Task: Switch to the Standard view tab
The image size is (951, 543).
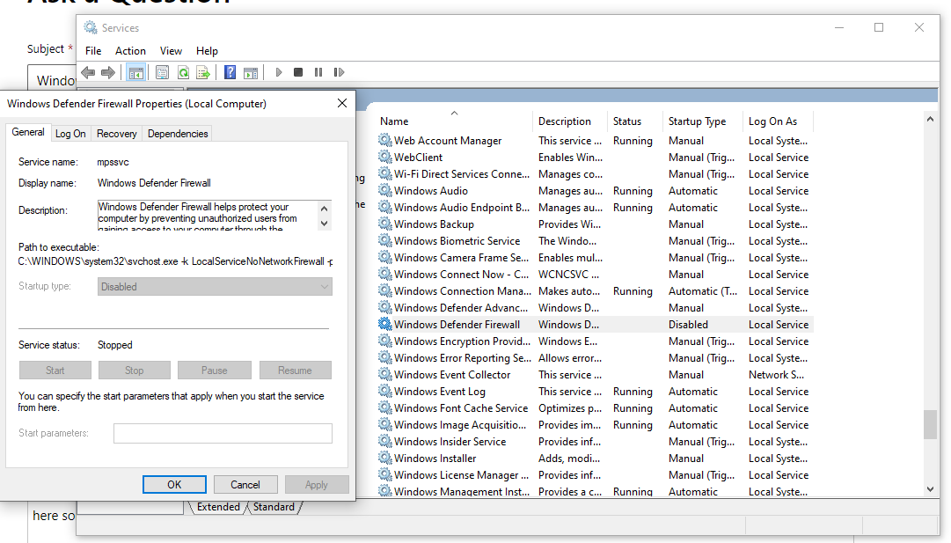Action: (274, 507)
